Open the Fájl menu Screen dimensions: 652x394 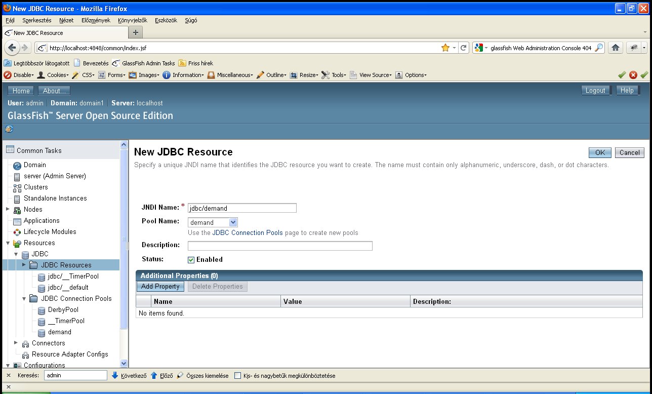(10, 20)
